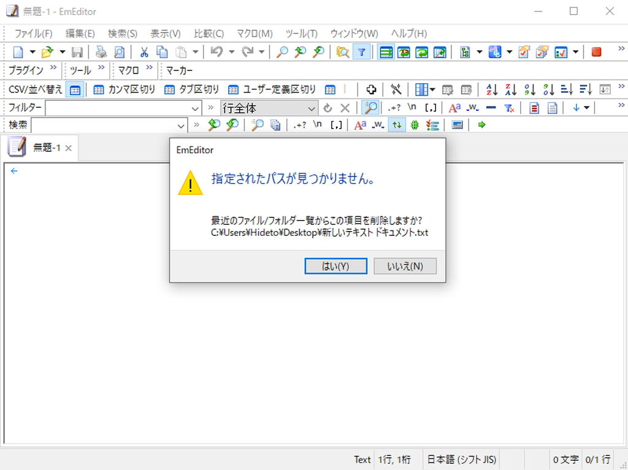The image size is (628, 470).
Task: Toggle match case in filter bar
Action: [x=454, y=108]
